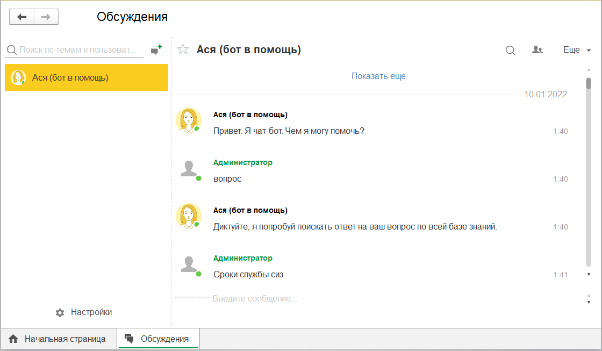This screenshot has height=351, width=602.
Task: Star the Ася chat as favorite
Action: (x=183, y=50)
